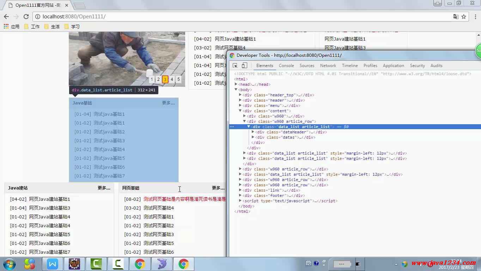Expand the div class link node
This screenshot has height=271, width=481.
pyautogui.click(x=240, y=190)
